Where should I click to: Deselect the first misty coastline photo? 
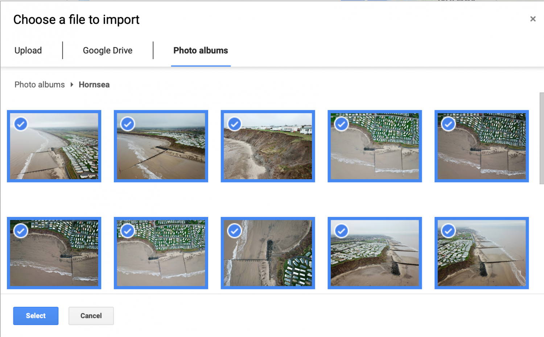pos(21,124)
